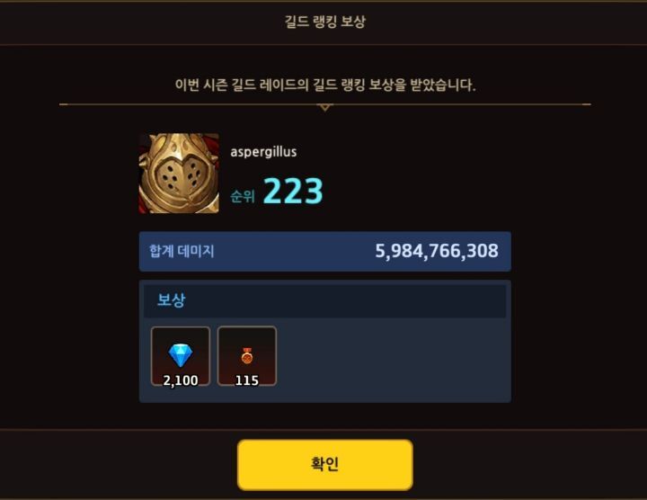Click the season guild raid reward message
647x500 pixels.
click(324, 85)
